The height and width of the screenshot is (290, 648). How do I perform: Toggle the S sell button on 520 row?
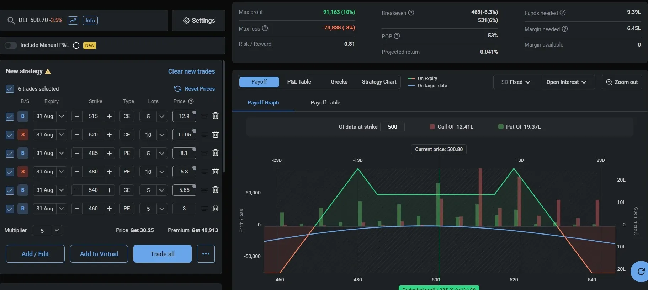tap(23, 135)
